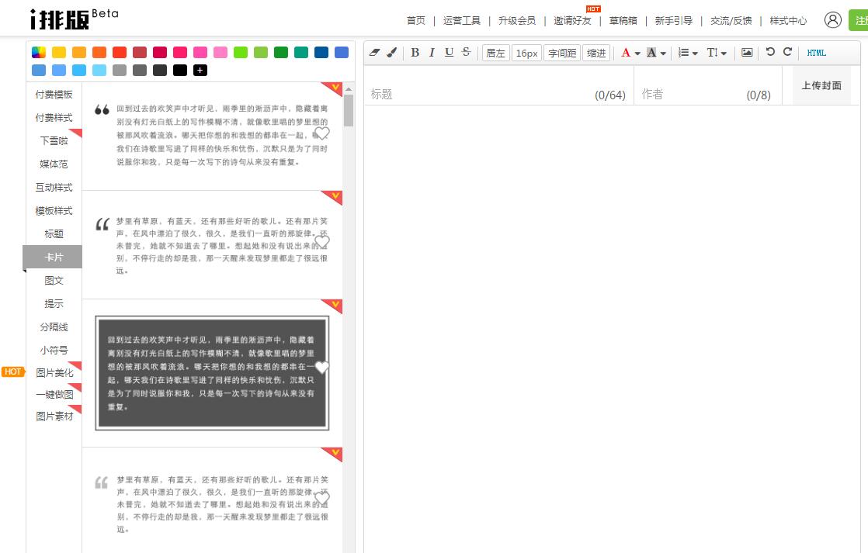Insert an image with the picture icon
Image resolution: width=868 pixels, height=553 pixels.
point(747,53)
